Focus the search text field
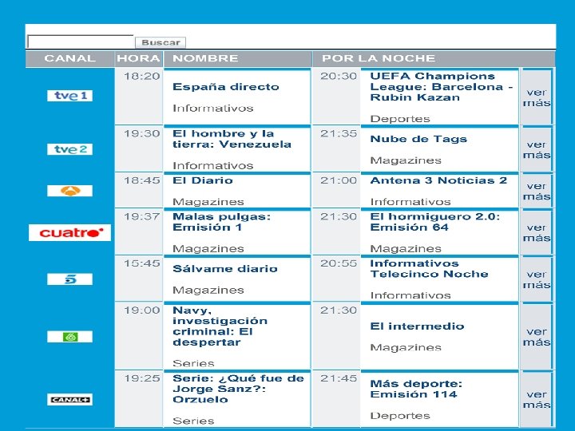The width and height of the screenshot is (575, 431). (81, 42)
